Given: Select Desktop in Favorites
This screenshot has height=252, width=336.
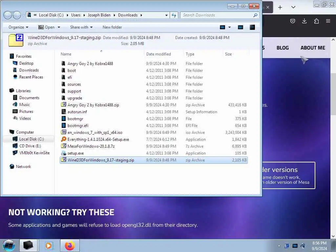Looking at the screenshot, I should 26,63.
